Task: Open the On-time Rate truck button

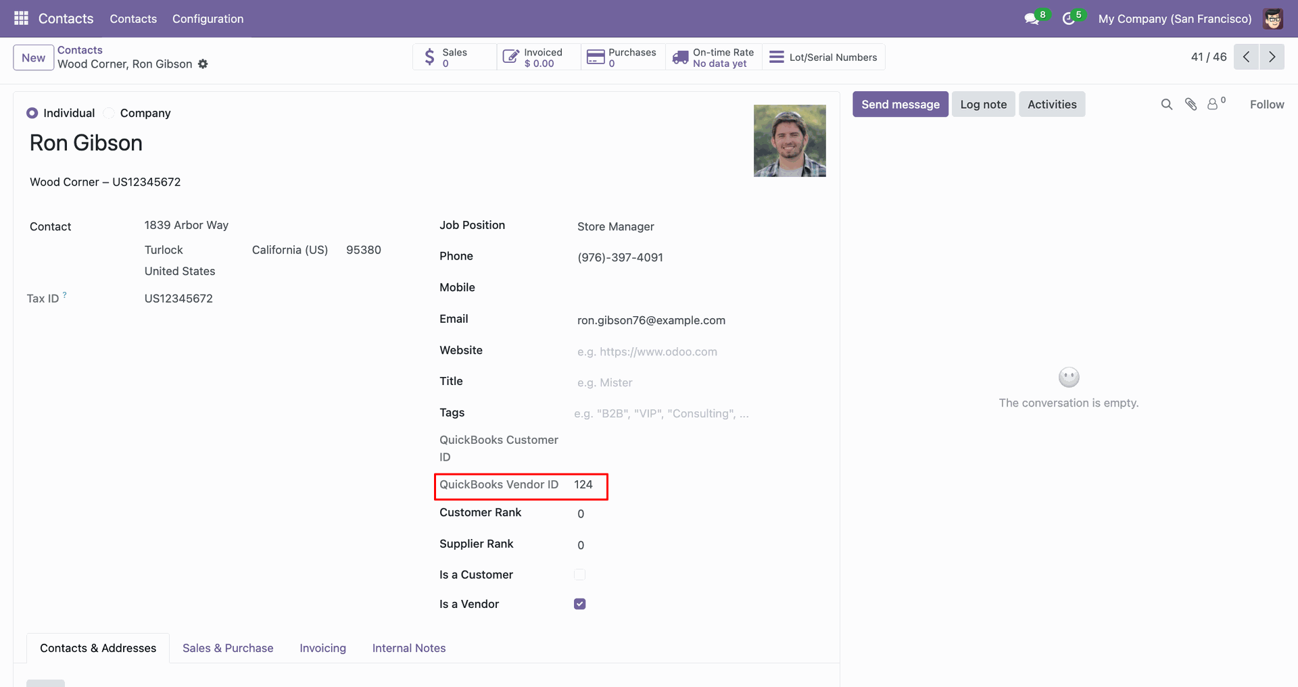Action: tap(714, 57)
